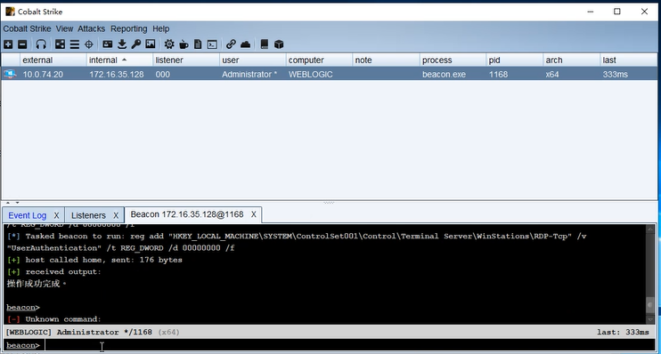Open screenshots picture icon
661x354 pixels.
(x=150, y=44)
